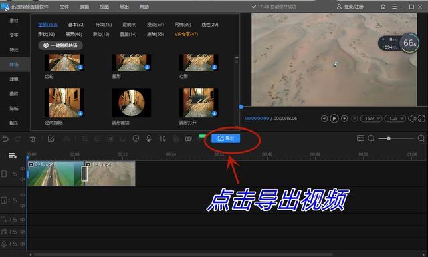Download the 心形 transition
The height and width of the screenshot is (257, 428).
pos(214,67)
